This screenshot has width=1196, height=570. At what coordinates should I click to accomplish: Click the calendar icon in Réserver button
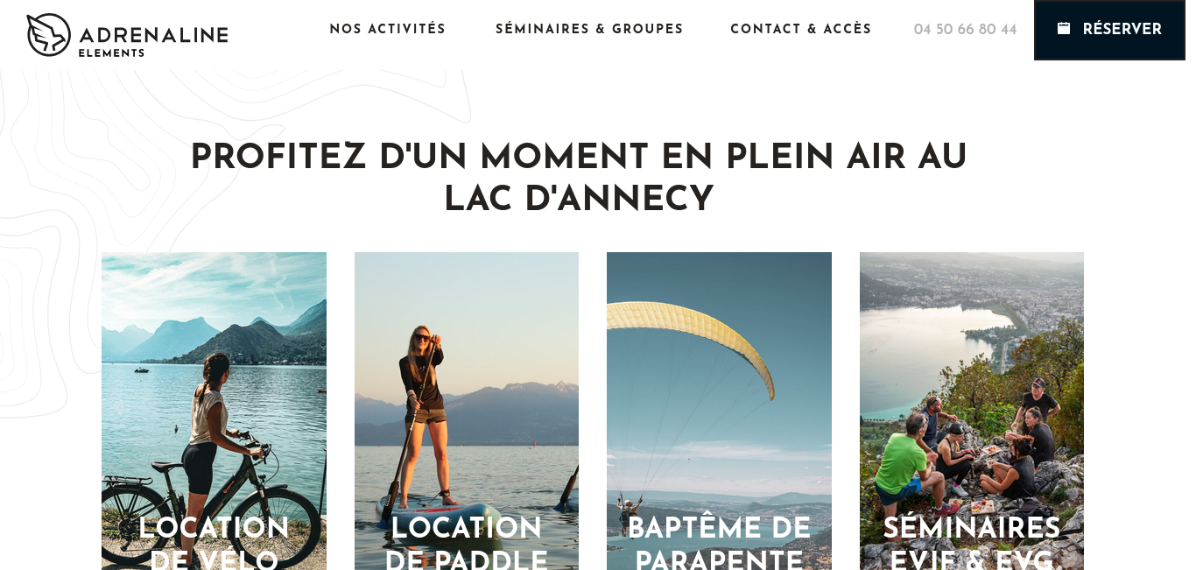pyautogui.click(x=1064, y=29)
